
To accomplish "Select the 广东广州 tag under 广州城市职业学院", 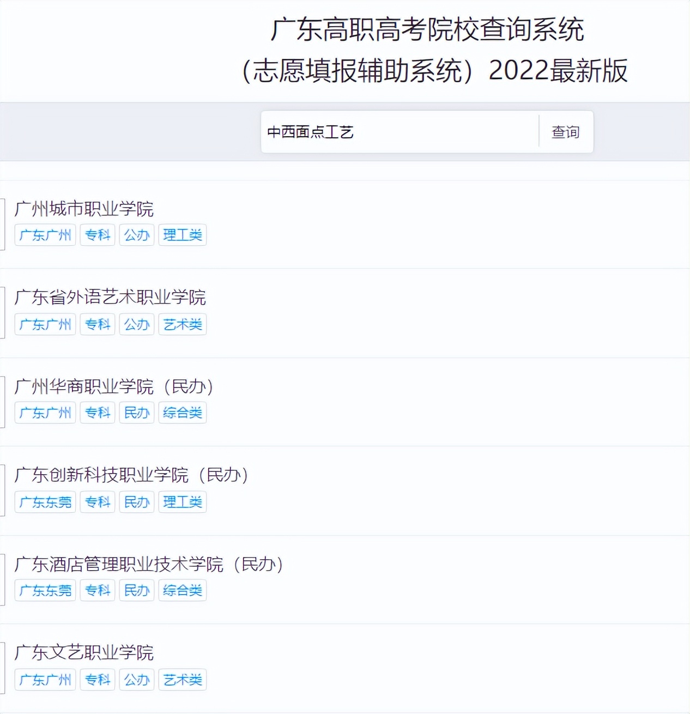I will tap(45, 234).
